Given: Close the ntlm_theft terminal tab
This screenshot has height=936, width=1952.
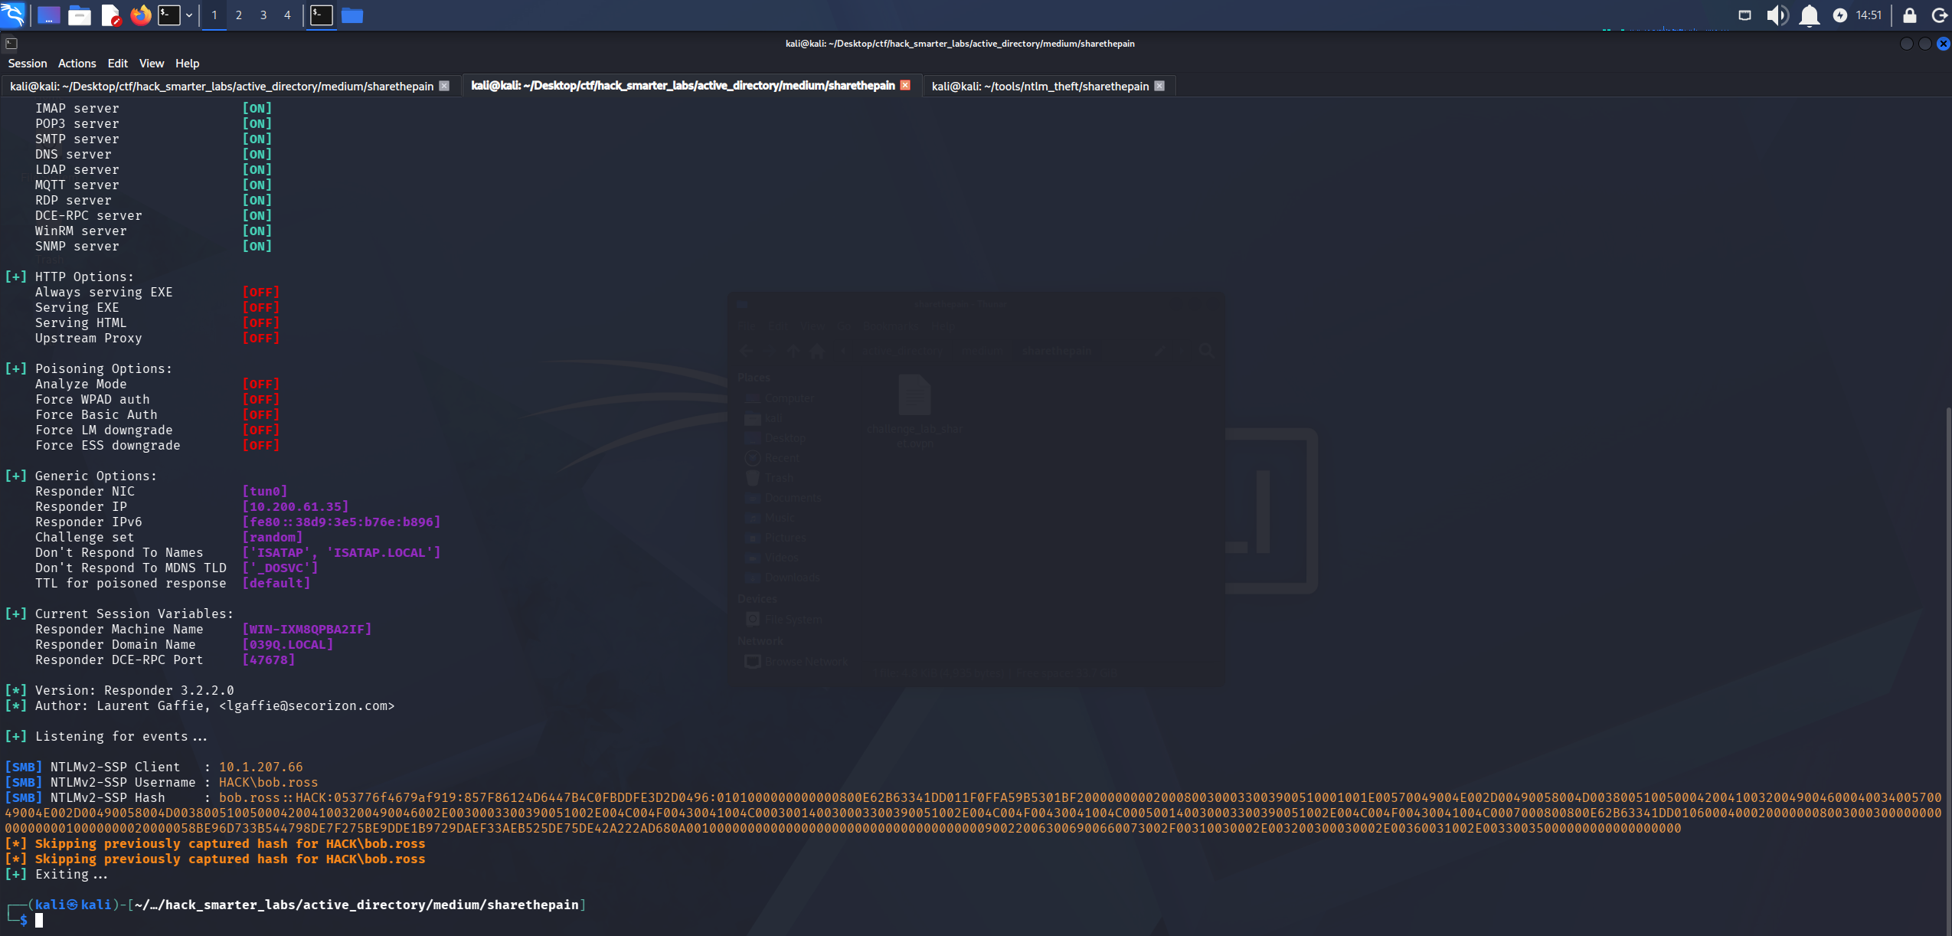Looking at the screenshot, I should pyautogui.click(x=1159, y=87).
